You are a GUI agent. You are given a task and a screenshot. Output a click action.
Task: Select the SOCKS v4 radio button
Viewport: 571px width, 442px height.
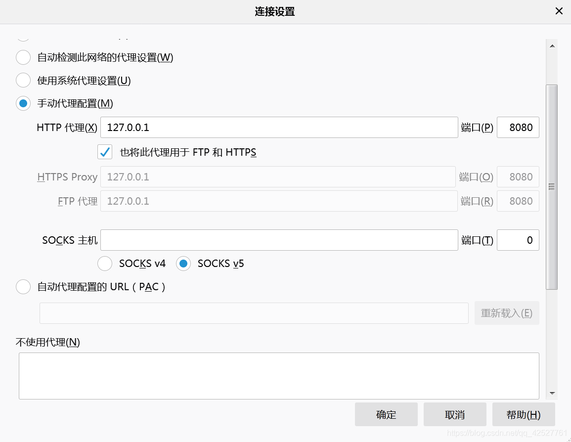pyautogui.click(x=105, y=264)
